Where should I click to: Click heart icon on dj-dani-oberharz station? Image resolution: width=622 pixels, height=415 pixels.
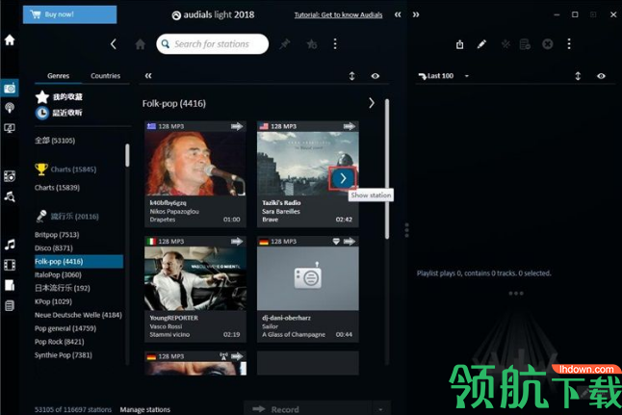coord(336,242)
